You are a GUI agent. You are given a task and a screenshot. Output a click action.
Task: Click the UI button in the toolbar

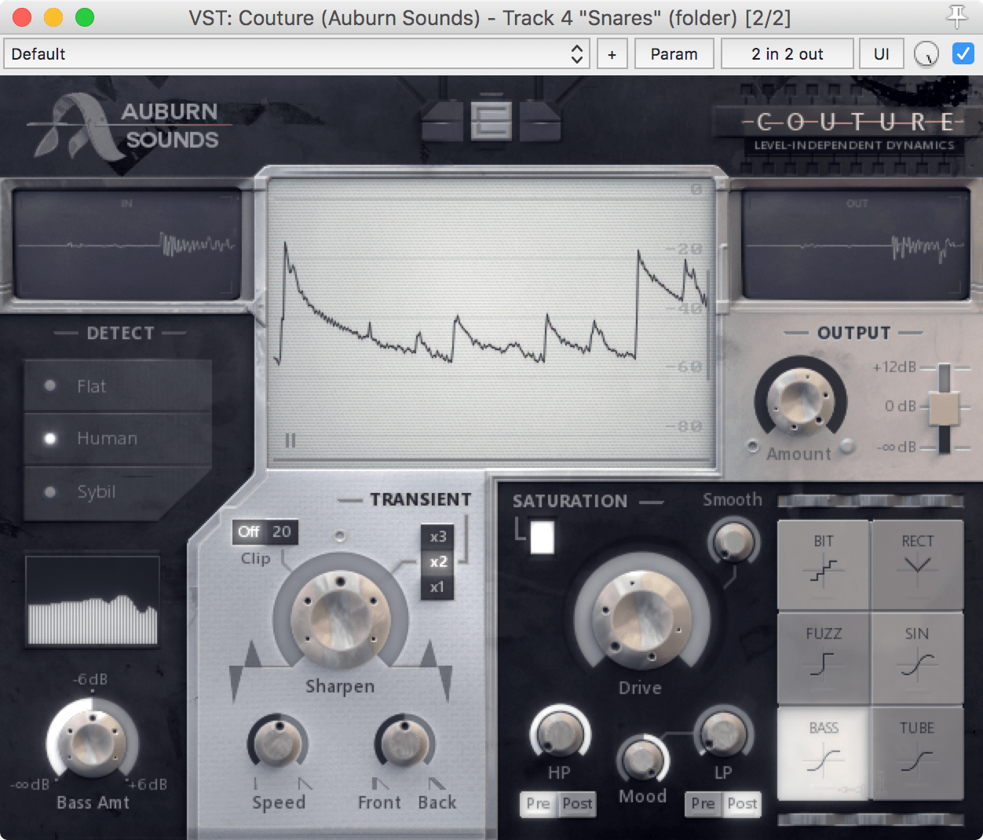881,53
